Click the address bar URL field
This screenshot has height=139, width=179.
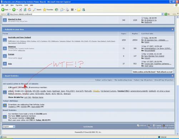[x=84, y=14]
